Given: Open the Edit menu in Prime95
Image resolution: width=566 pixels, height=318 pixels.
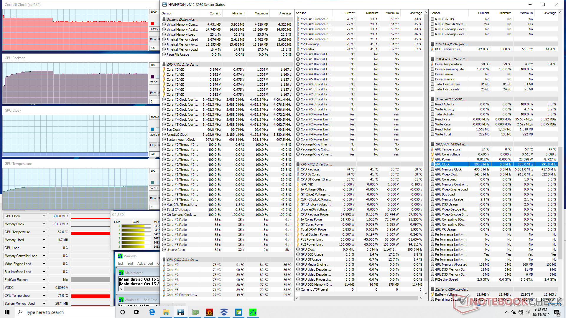Looking at the screenshot, I should pyautogui.click(x=130, y=264).
